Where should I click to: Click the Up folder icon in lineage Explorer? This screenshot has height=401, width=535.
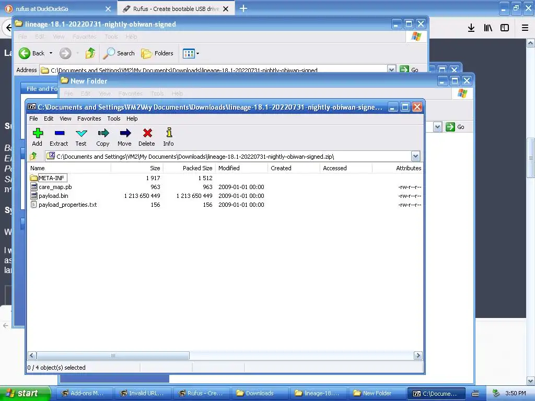[x=90, y=53]
